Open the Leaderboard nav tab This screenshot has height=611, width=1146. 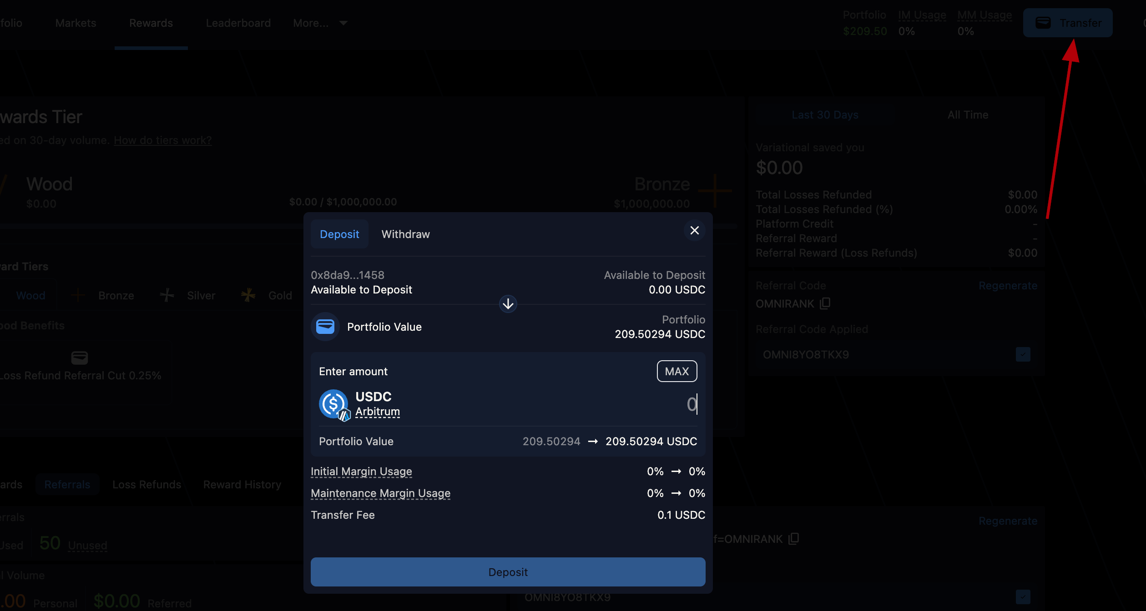click(x=238, y=23)
